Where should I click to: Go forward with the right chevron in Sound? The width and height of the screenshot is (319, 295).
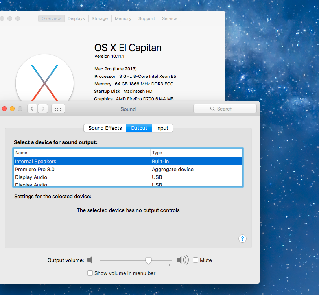tap(43, 109)
